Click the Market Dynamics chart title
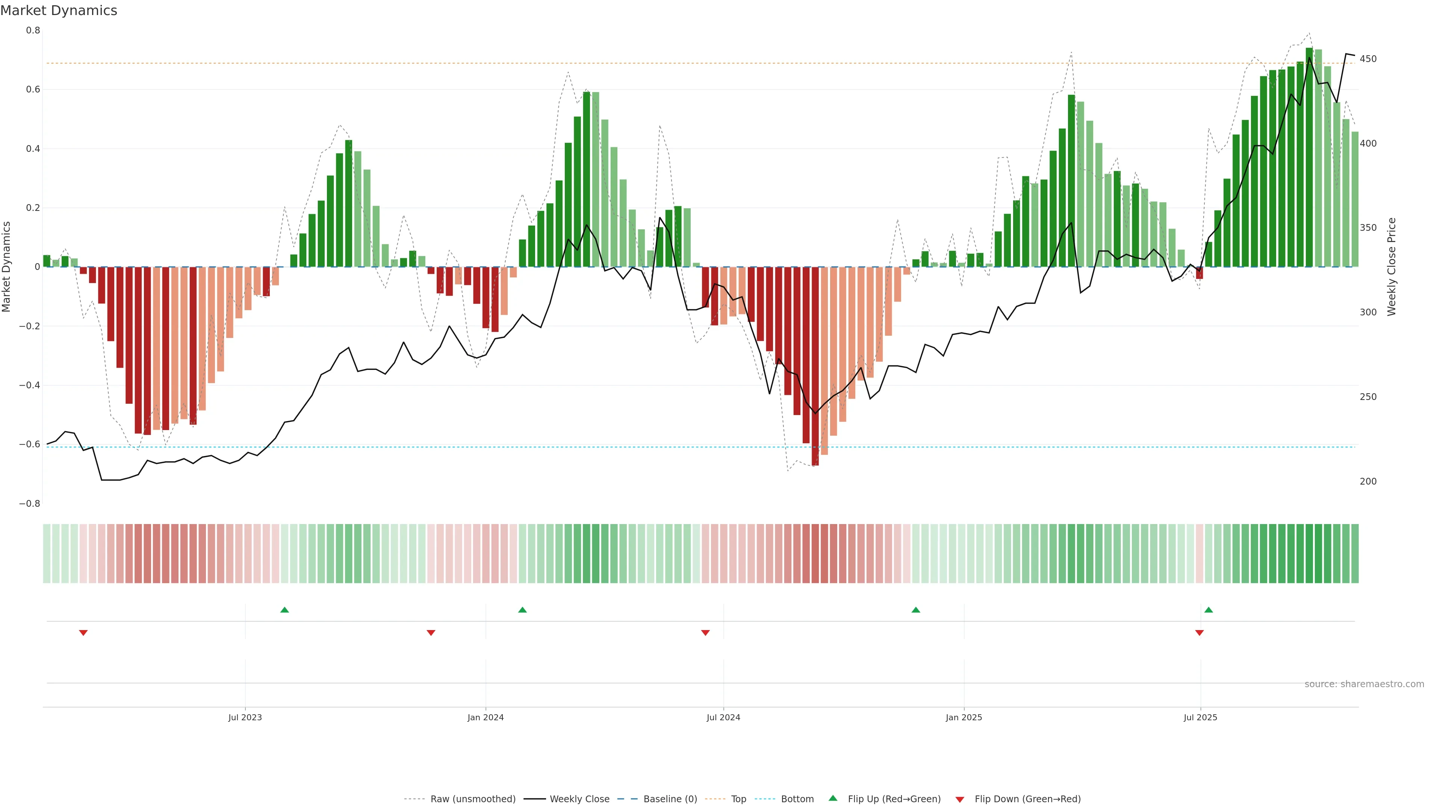This screenshot has height=812, width=1443. click(x=59, y=11)
